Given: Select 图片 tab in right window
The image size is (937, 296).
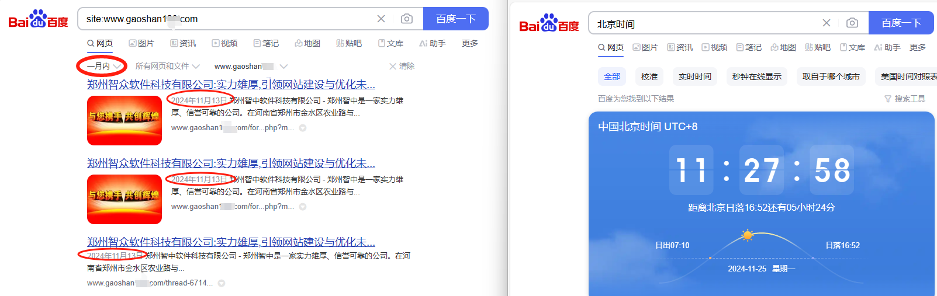Looking at the screenshot, I should tap(645, 47).
